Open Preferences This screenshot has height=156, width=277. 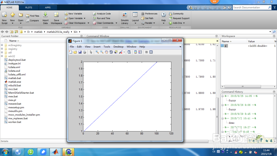click(149, 14)
